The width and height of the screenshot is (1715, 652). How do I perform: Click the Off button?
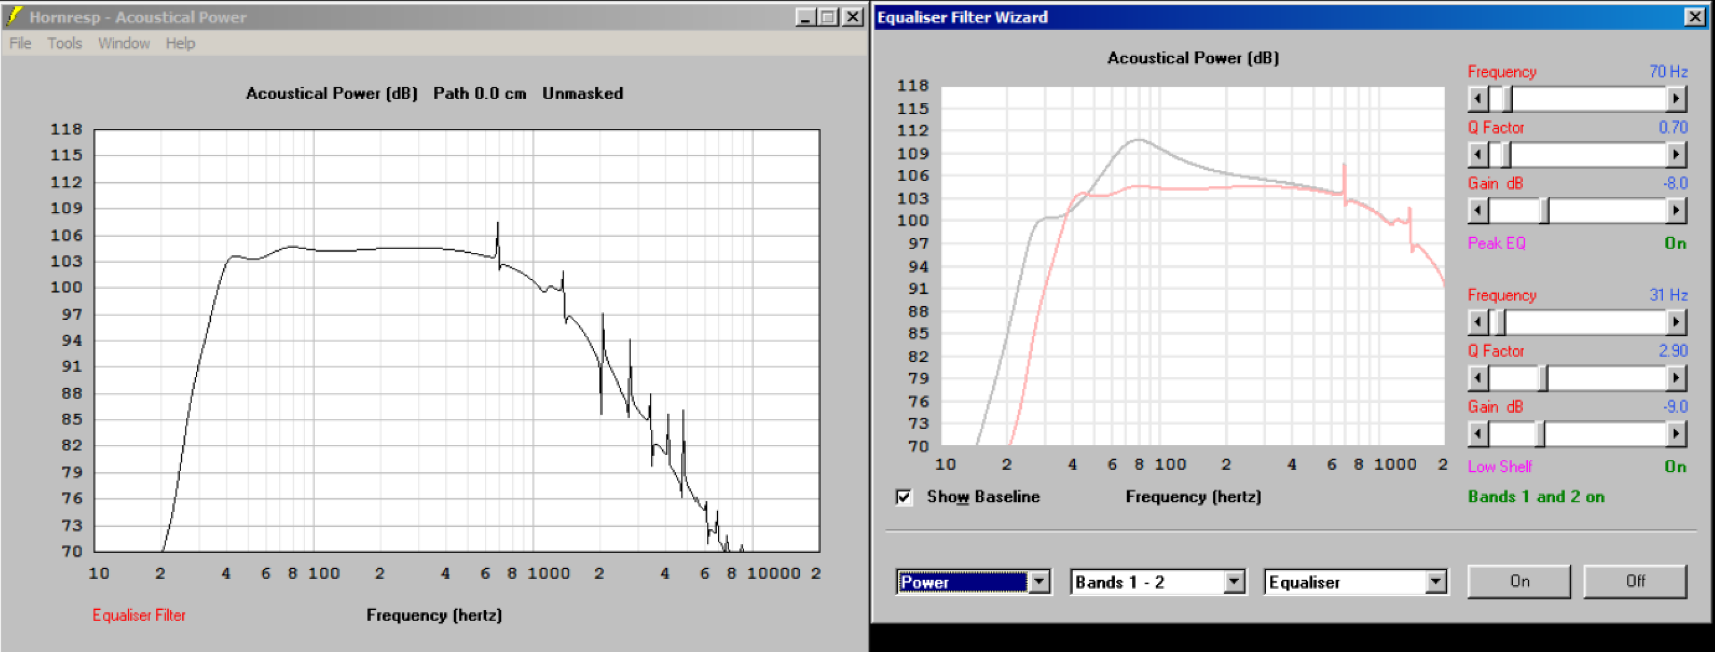tap(1635, 581)
